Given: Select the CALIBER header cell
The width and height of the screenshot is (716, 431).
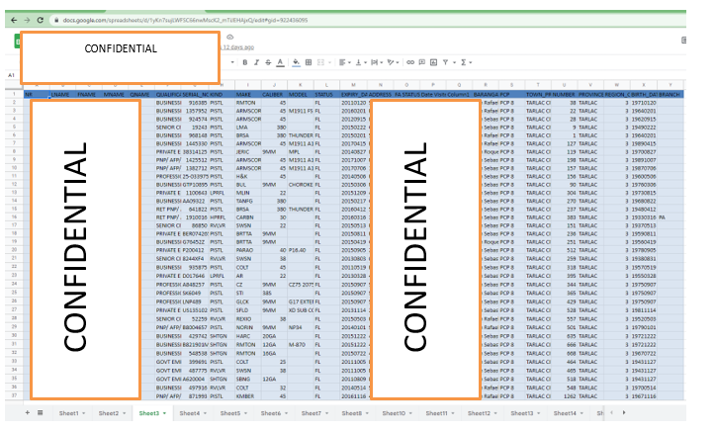Looking at the screenshot, I should point(274,95).
